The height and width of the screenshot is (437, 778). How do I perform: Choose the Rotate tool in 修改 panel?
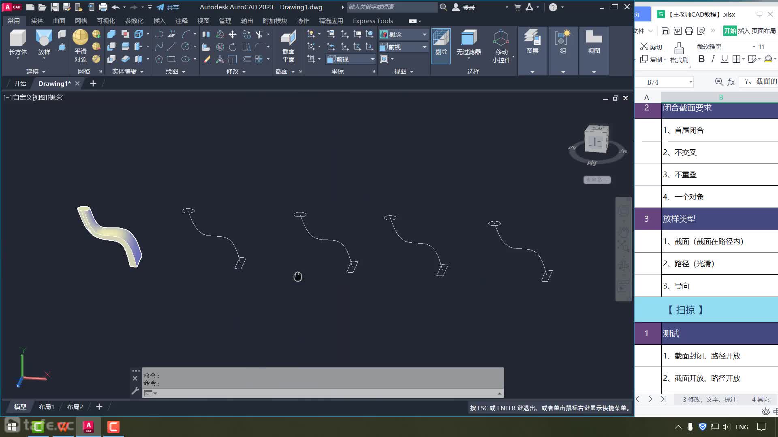click(x=233, y=47)
